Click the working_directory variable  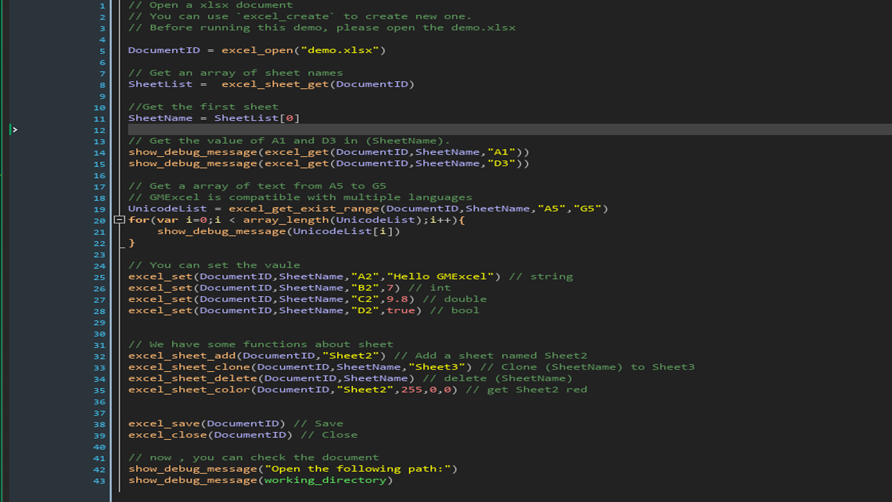pyautogui.click(x=325, y=480)
